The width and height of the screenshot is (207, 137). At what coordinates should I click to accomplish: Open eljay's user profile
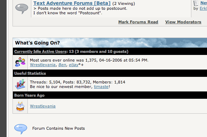(73, 65)
